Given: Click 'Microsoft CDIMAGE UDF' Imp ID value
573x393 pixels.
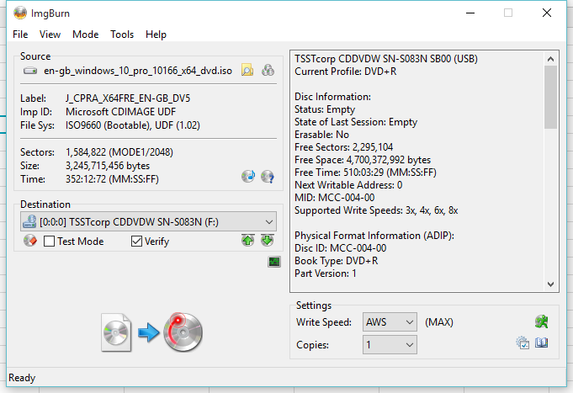Looking at the screenshot, I should (120, 112).
